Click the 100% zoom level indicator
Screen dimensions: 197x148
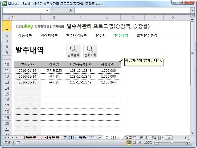click(x=148, y=143)
